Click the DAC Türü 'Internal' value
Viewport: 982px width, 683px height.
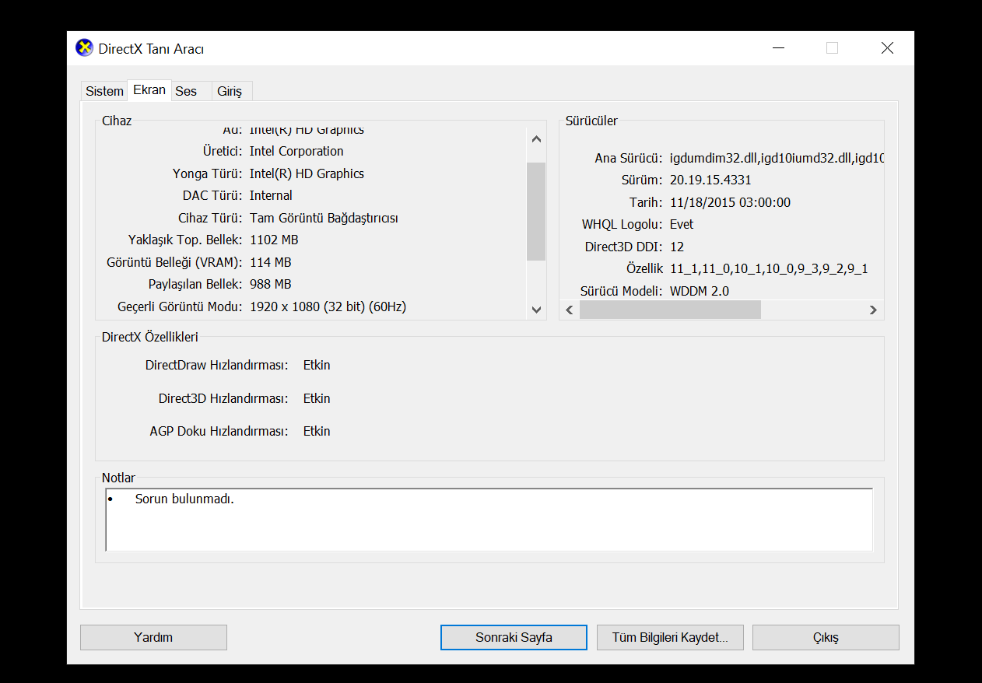(x=271, y=195)
